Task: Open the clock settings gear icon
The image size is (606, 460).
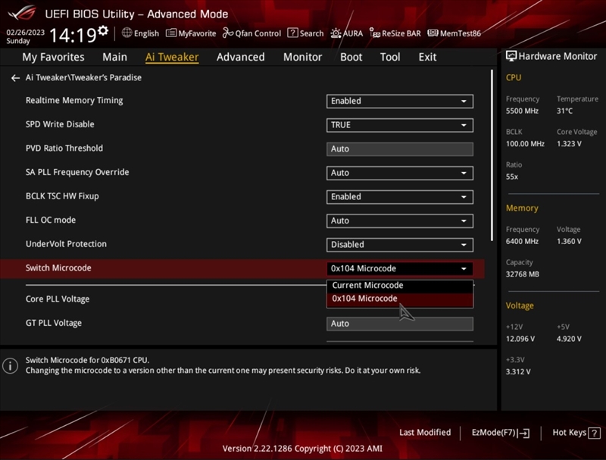Action: click(103, 30)
